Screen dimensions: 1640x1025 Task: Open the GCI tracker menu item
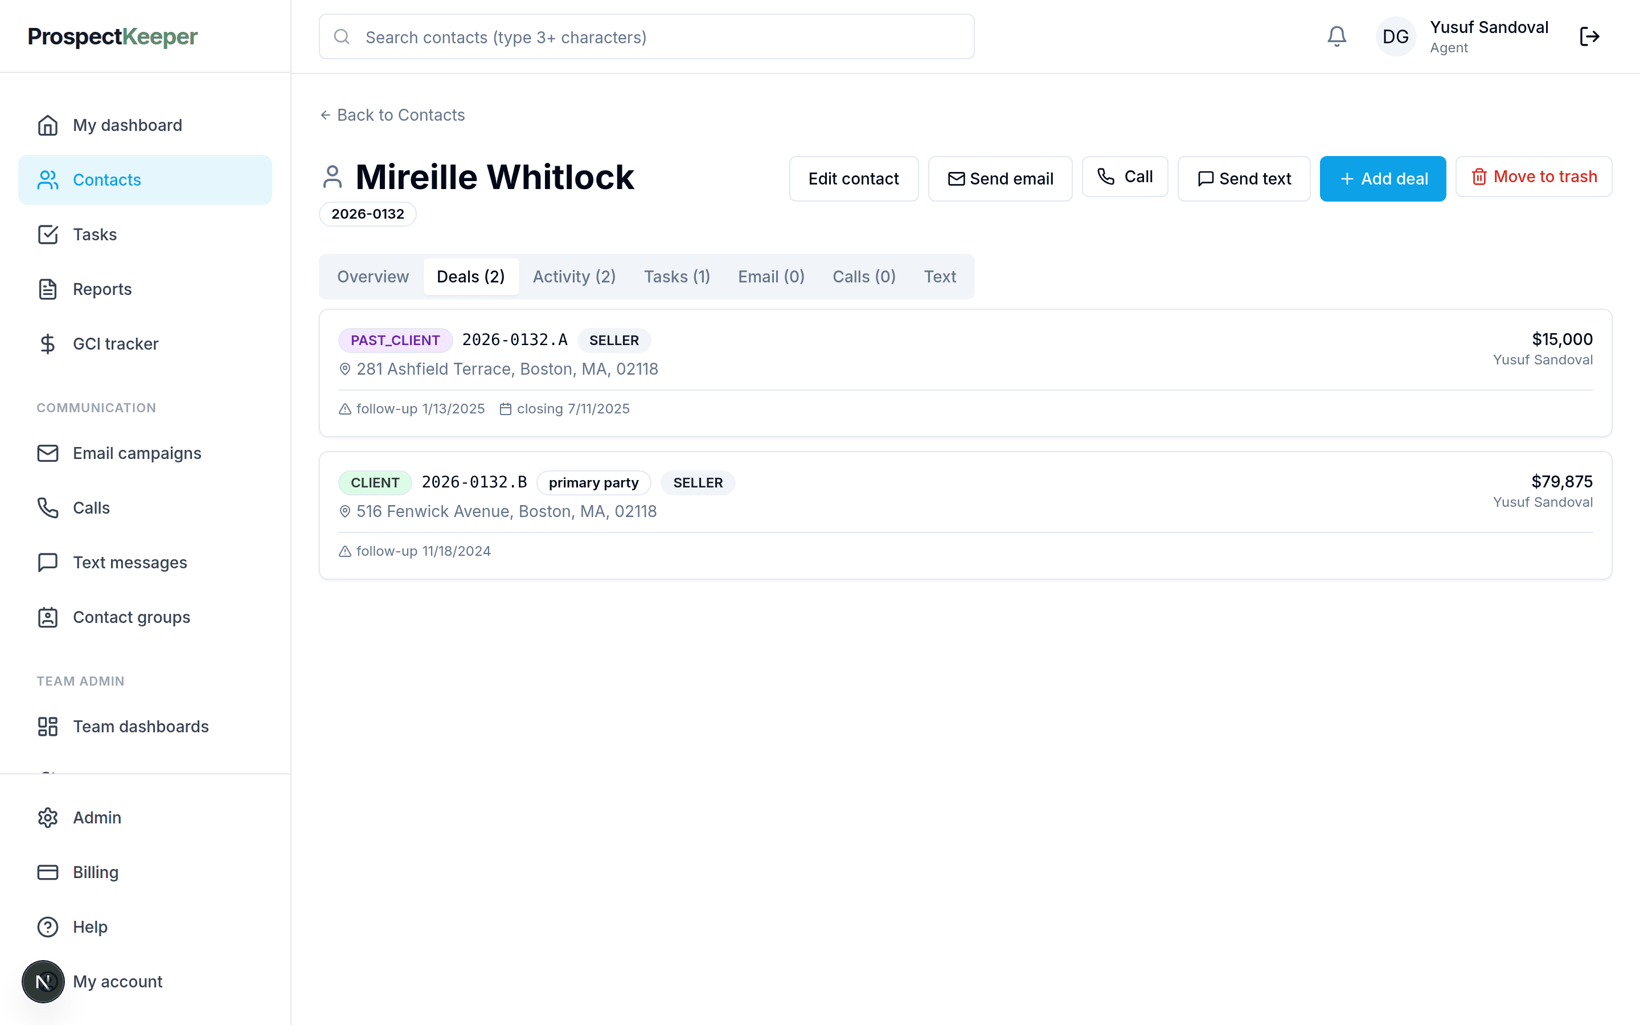145,344
